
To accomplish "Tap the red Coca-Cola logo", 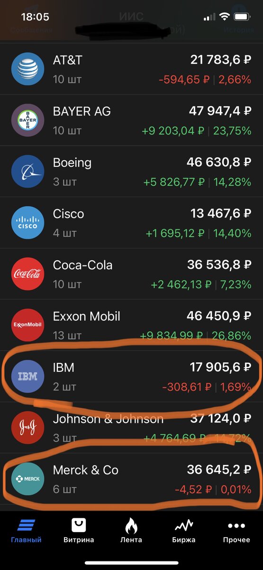I will click(27, 274).
